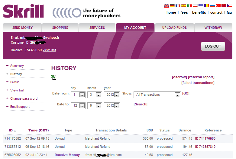Switch language using the Greek flag
Viewport: 236px width, 159px height.
pos(201,6)
